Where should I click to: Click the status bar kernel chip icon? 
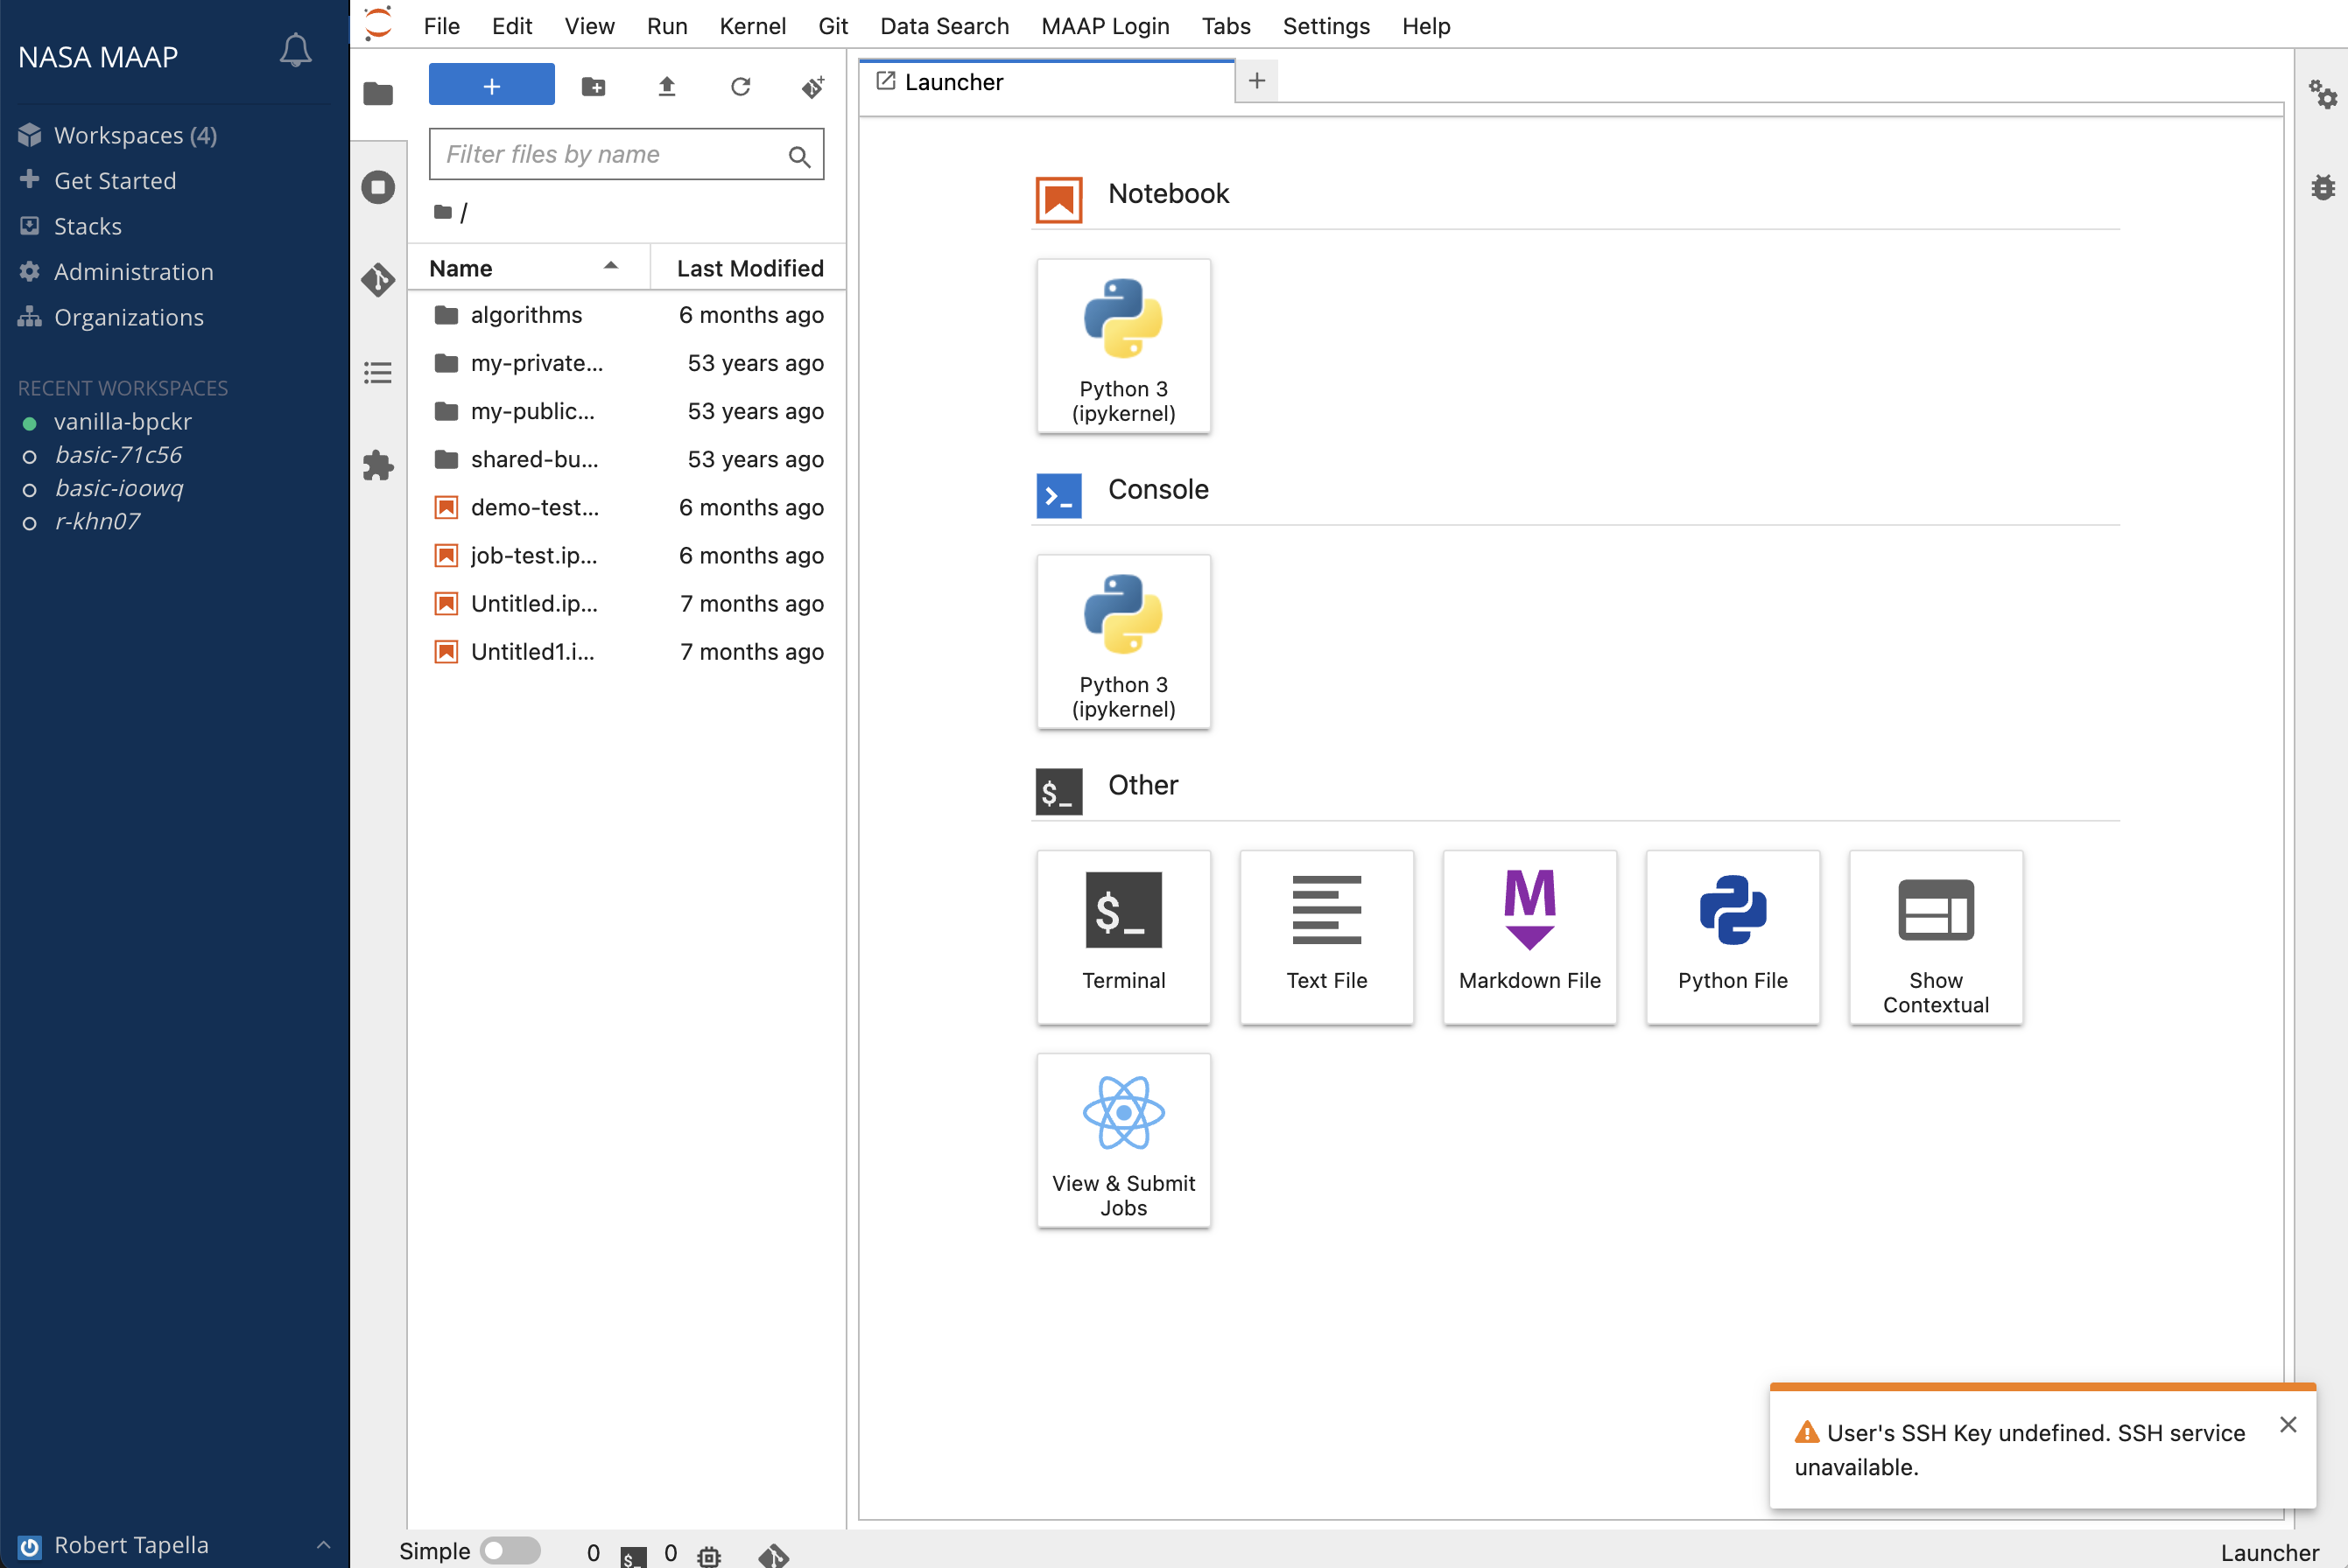point(708,1555)
